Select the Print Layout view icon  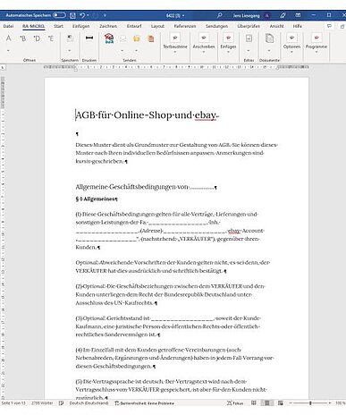click(267, 403)
